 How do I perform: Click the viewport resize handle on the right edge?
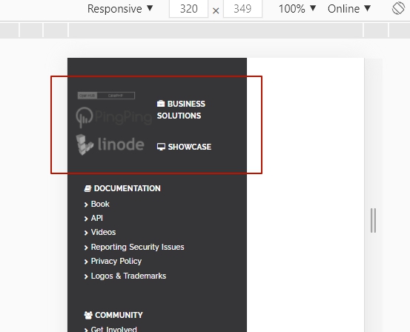(x=374, y=220)
